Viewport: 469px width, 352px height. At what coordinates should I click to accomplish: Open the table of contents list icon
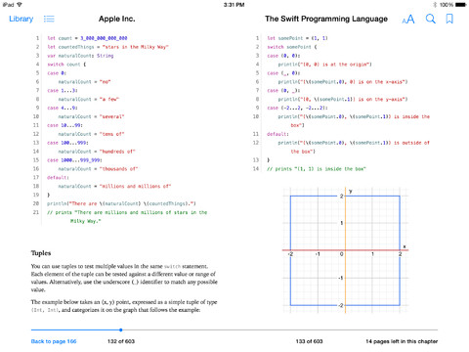[x=49, y=19]
